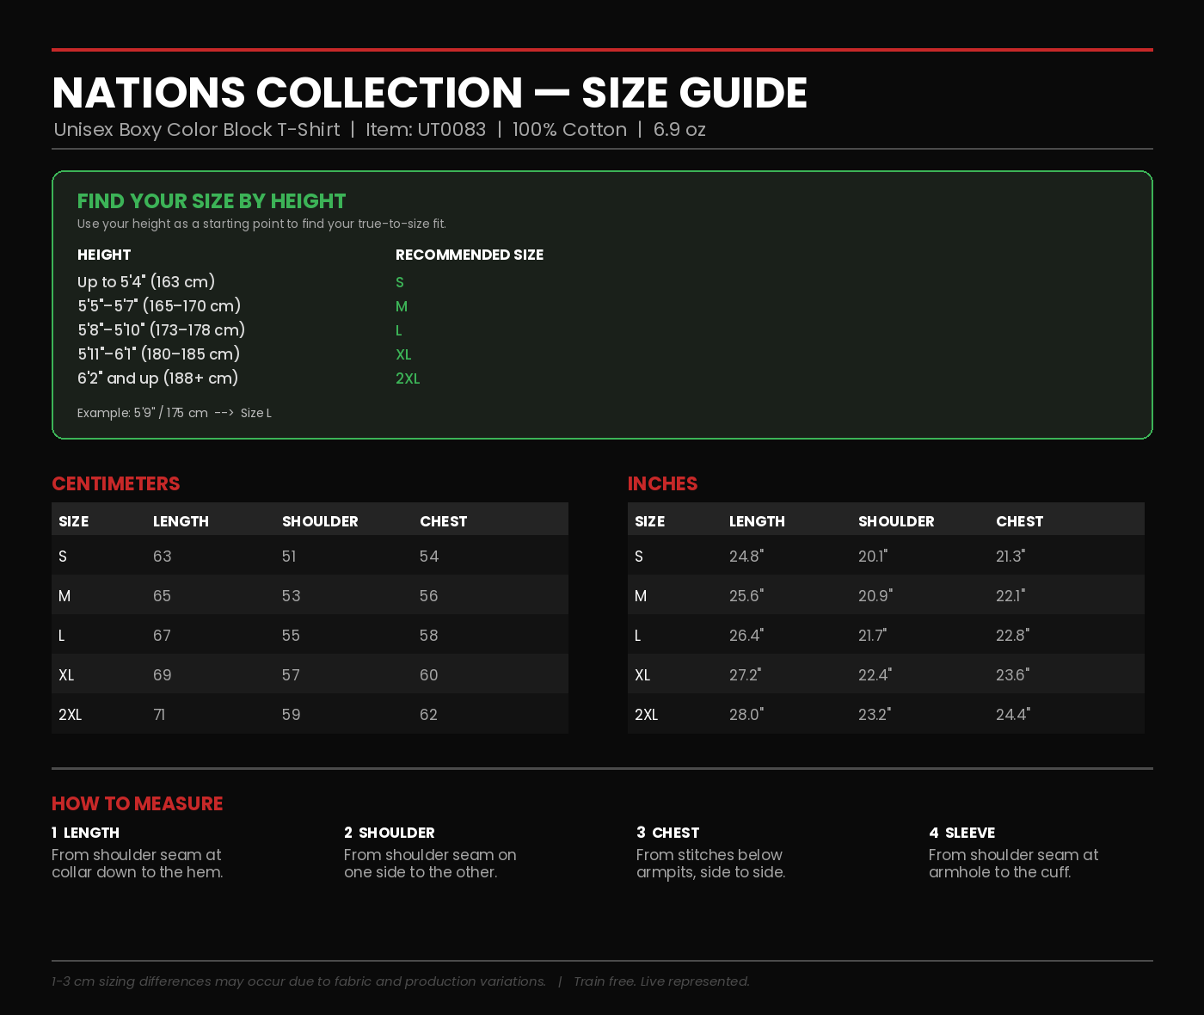Image resolution: width=1204 pixels, height=1015 pixels.
Task: Click the 'RECOMMENDED SIZE' column header
Action: [470, 255]
